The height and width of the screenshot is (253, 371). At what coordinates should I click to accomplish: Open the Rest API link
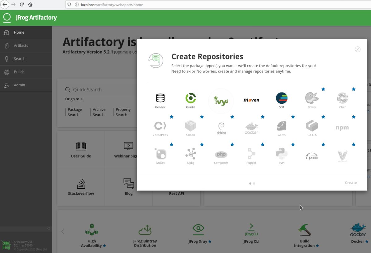point(177,194)
